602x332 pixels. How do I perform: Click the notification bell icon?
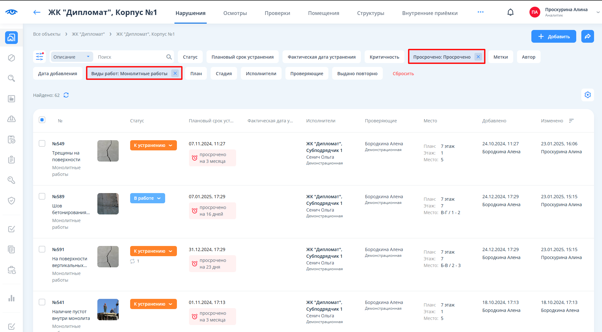click(x=510, y=12)
